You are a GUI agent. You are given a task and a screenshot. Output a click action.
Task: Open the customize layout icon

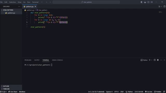pyautogui.click(x=152, y=2)
